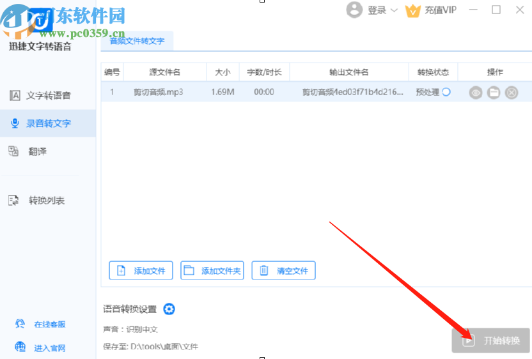The height and width of the screenshot is (359, 532).
Task: Click 充值VIP next to the crown
Action: coord(441,10)
